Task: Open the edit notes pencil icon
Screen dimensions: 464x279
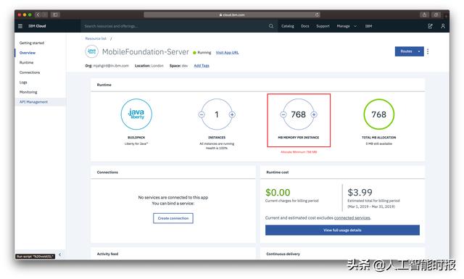Action: click(430, 26)
